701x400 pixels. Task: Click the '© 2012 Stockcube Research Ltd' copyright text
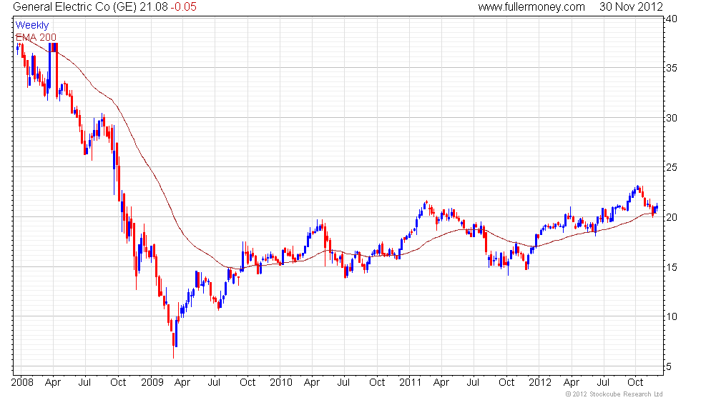614,394
